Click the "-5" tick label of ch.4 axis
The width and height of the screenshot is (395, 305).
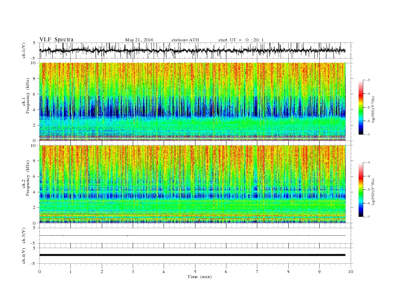[34, 264]
